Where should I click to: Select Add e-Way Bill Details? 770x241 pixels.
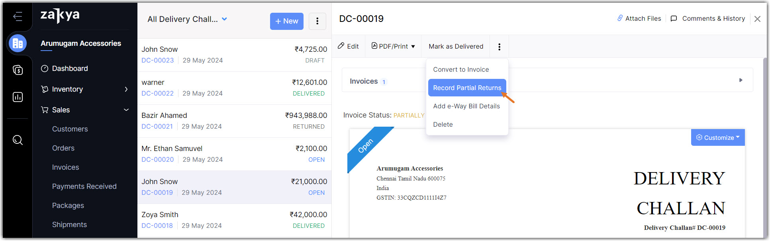tap(466, 106)
